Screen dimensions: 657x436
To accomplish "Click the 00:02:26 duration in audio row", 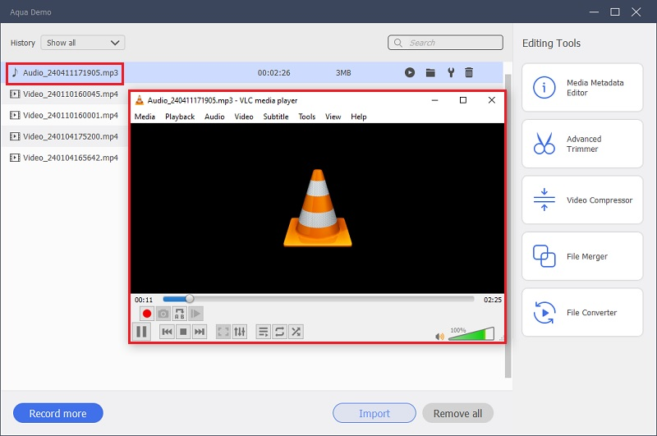I will (x=273, y=73).
